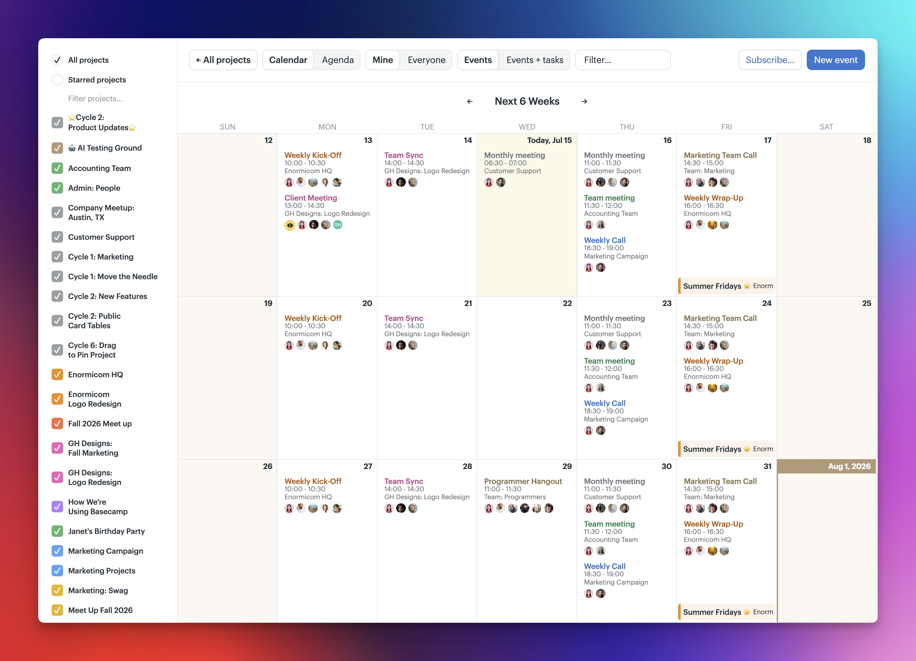Toggle the Marketing: Swag checkbox
Screen dimensions: 916x661
click(57, 590)
